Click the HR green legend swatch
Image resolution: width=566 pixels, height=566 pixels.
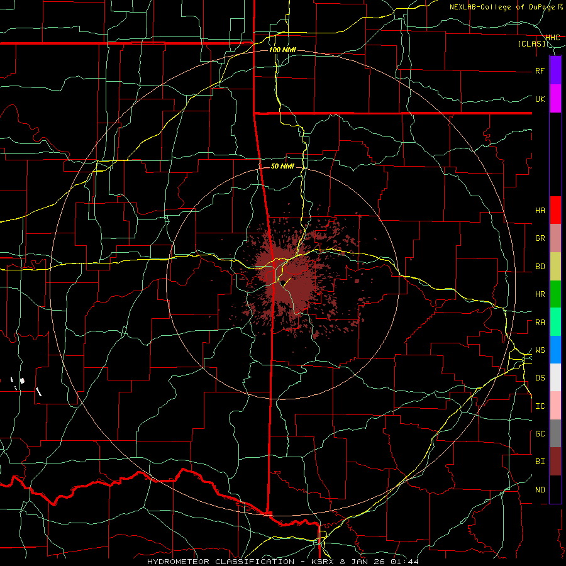click(555, 294)
